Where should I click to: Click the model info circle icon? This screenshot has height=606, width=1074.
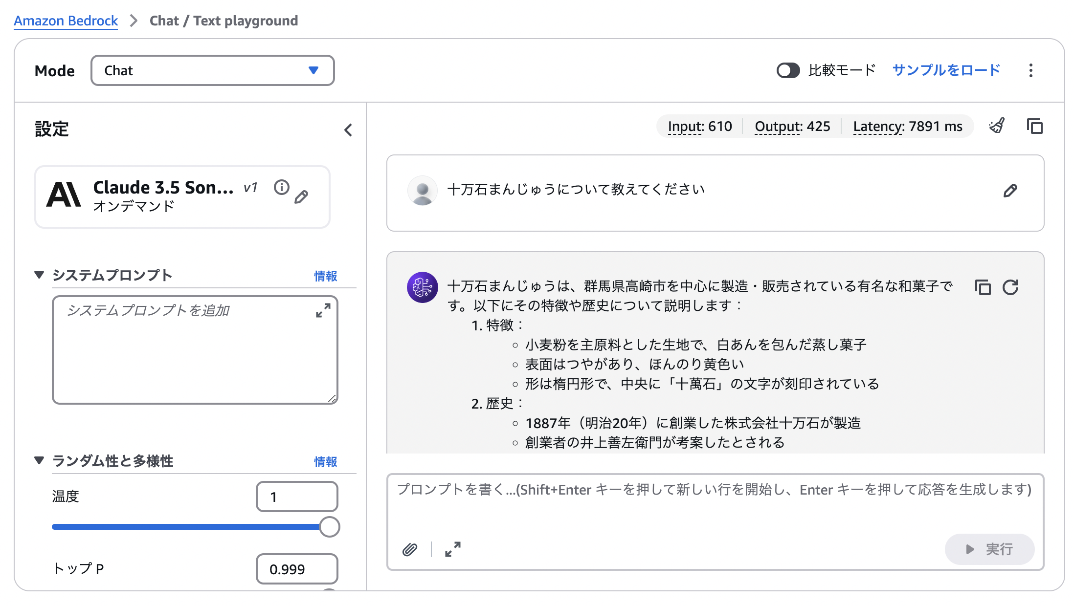[x=282, y=187]
